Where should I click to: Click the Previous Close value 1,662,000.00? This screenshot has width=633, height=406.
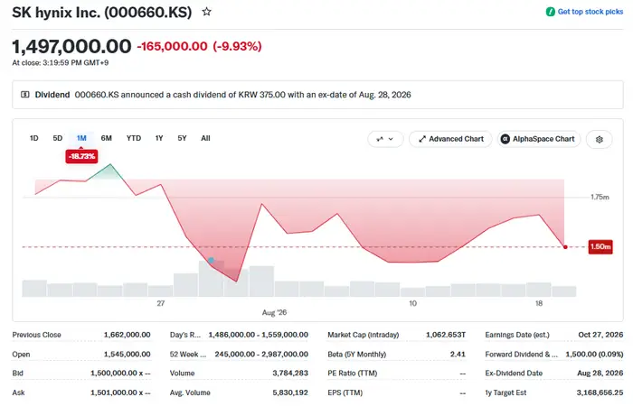pos(128,335)
